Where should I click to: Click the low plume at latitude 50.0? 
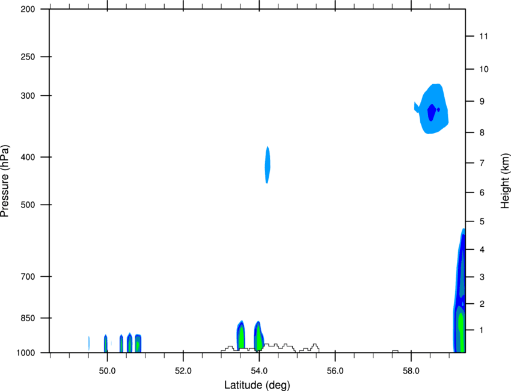[106, 343]
